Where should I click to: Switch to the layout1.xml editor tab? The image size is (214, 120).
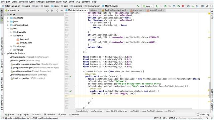click(x=156, y=10)
